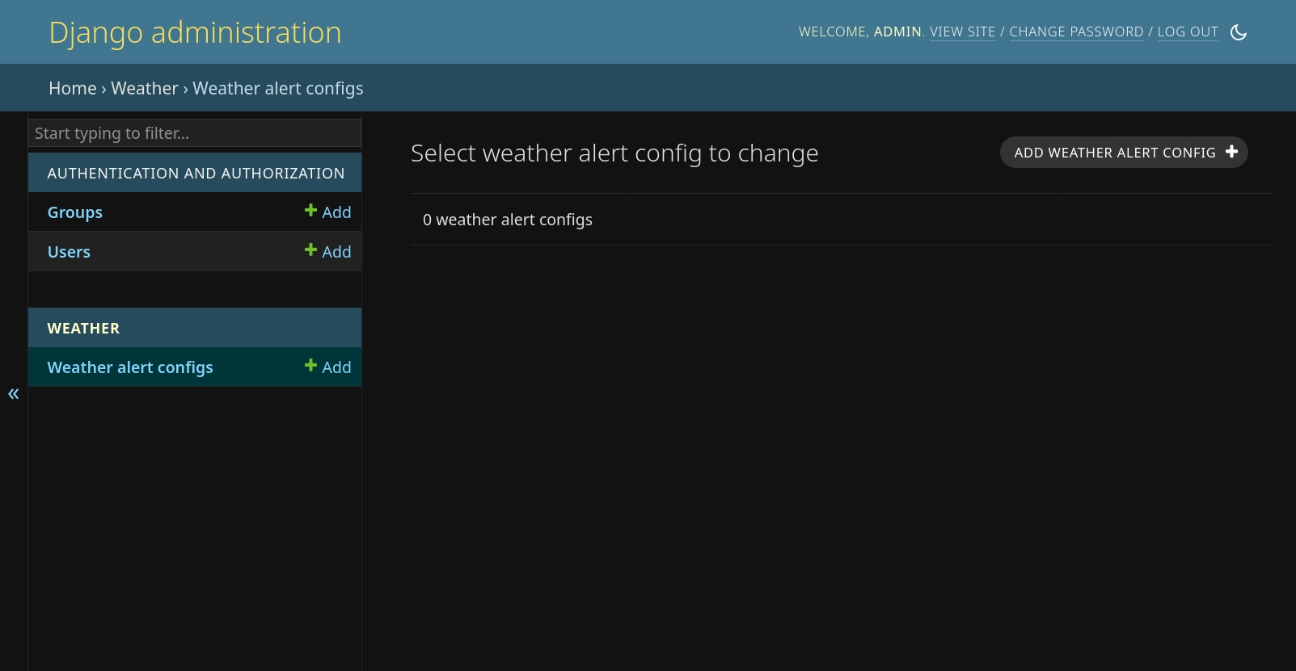This screenshot has height=671, width=1296.
Task: Open the Users model link
Action: [69, 252]
